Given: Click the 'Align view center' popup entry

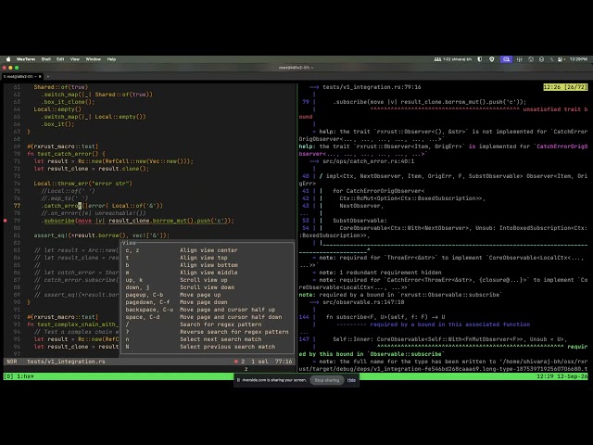Looking at the screenshot, I should click(208, 250).
